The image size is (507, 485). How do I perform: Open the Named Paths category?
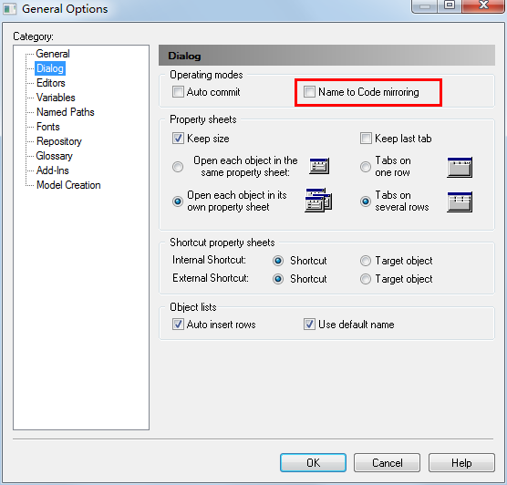click(x=66, y=112)
